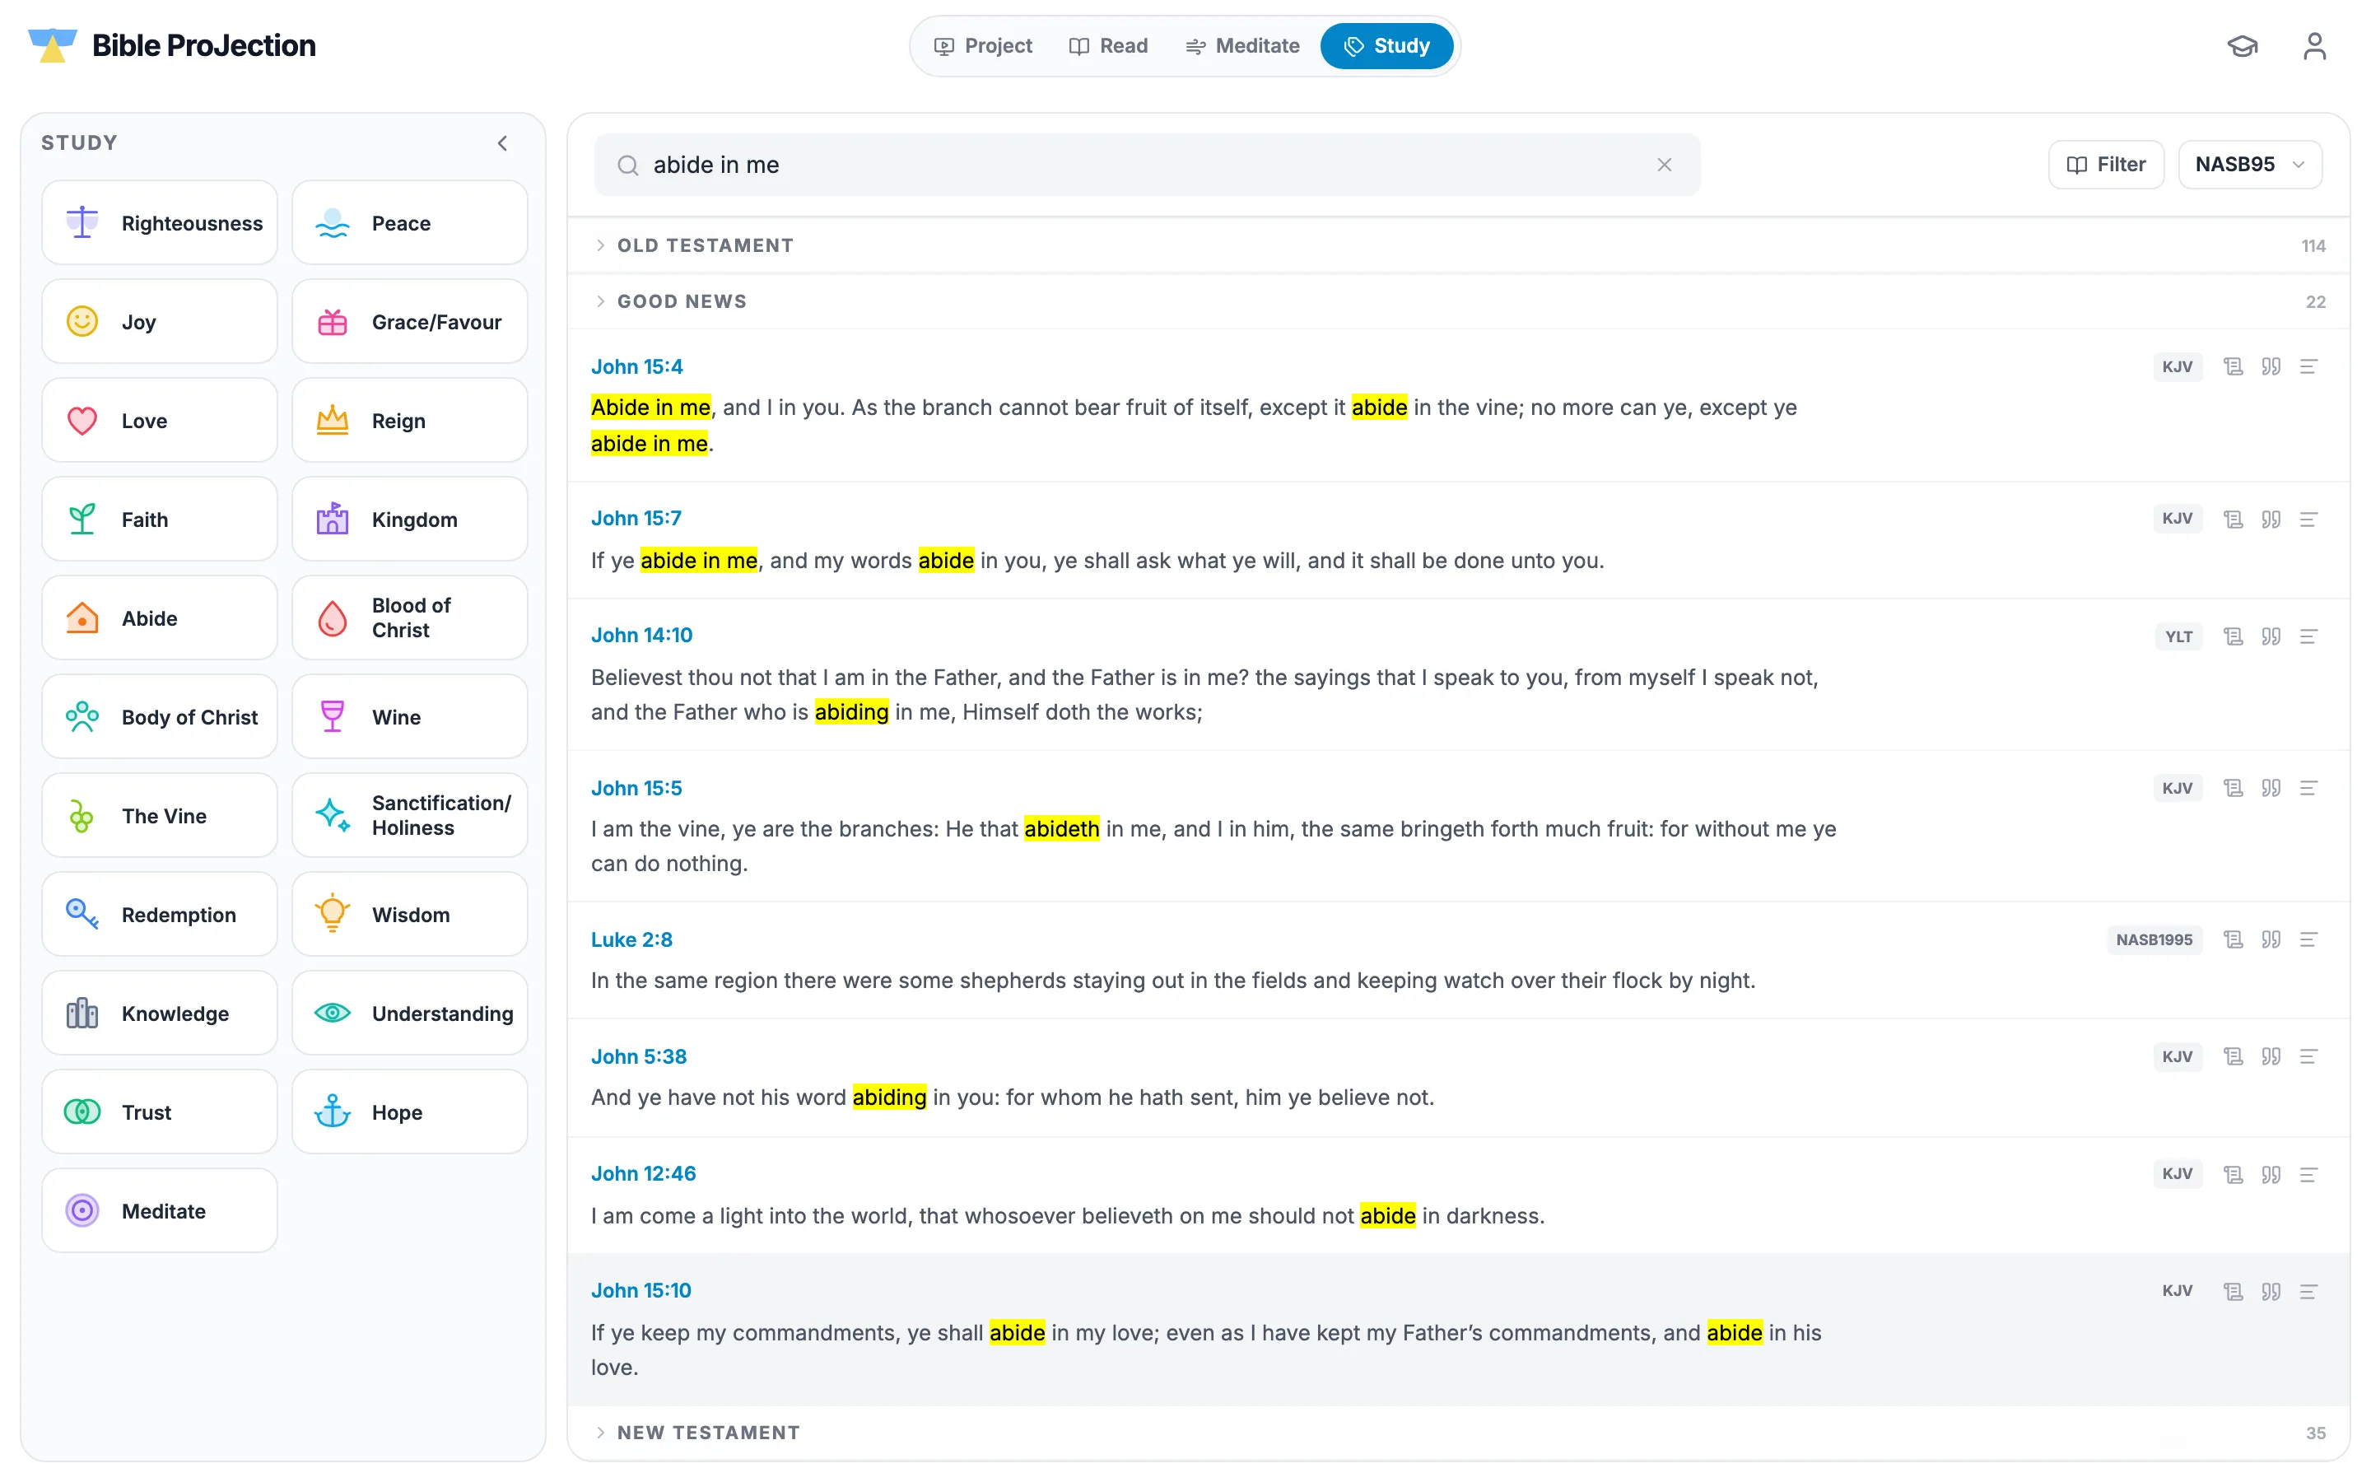Viewport: 2371px width, 1482px height.
Task: Select the Grace/Favour study topic
Action: [x=409, y=321]
